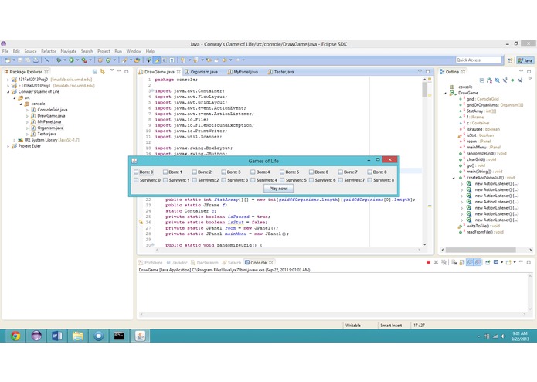
Task: Check the Survives: 6 checkbox
Action: (311, 180)
